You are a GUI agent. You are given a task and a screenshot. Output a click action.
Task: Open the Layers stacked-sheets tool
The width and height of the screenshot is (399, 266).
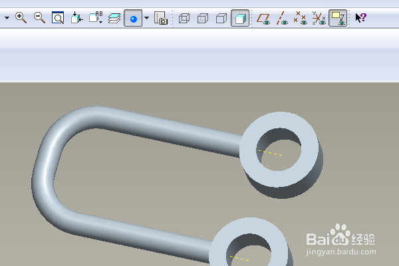[114, 18]
